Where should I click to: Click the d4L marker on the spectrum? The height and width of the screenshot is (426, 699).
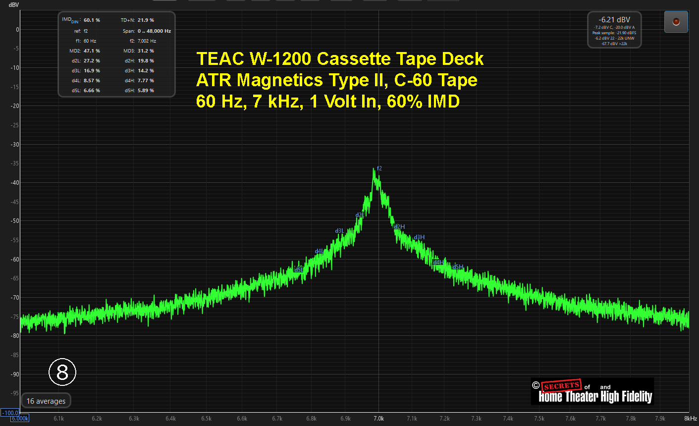click(x=319, y=251)
